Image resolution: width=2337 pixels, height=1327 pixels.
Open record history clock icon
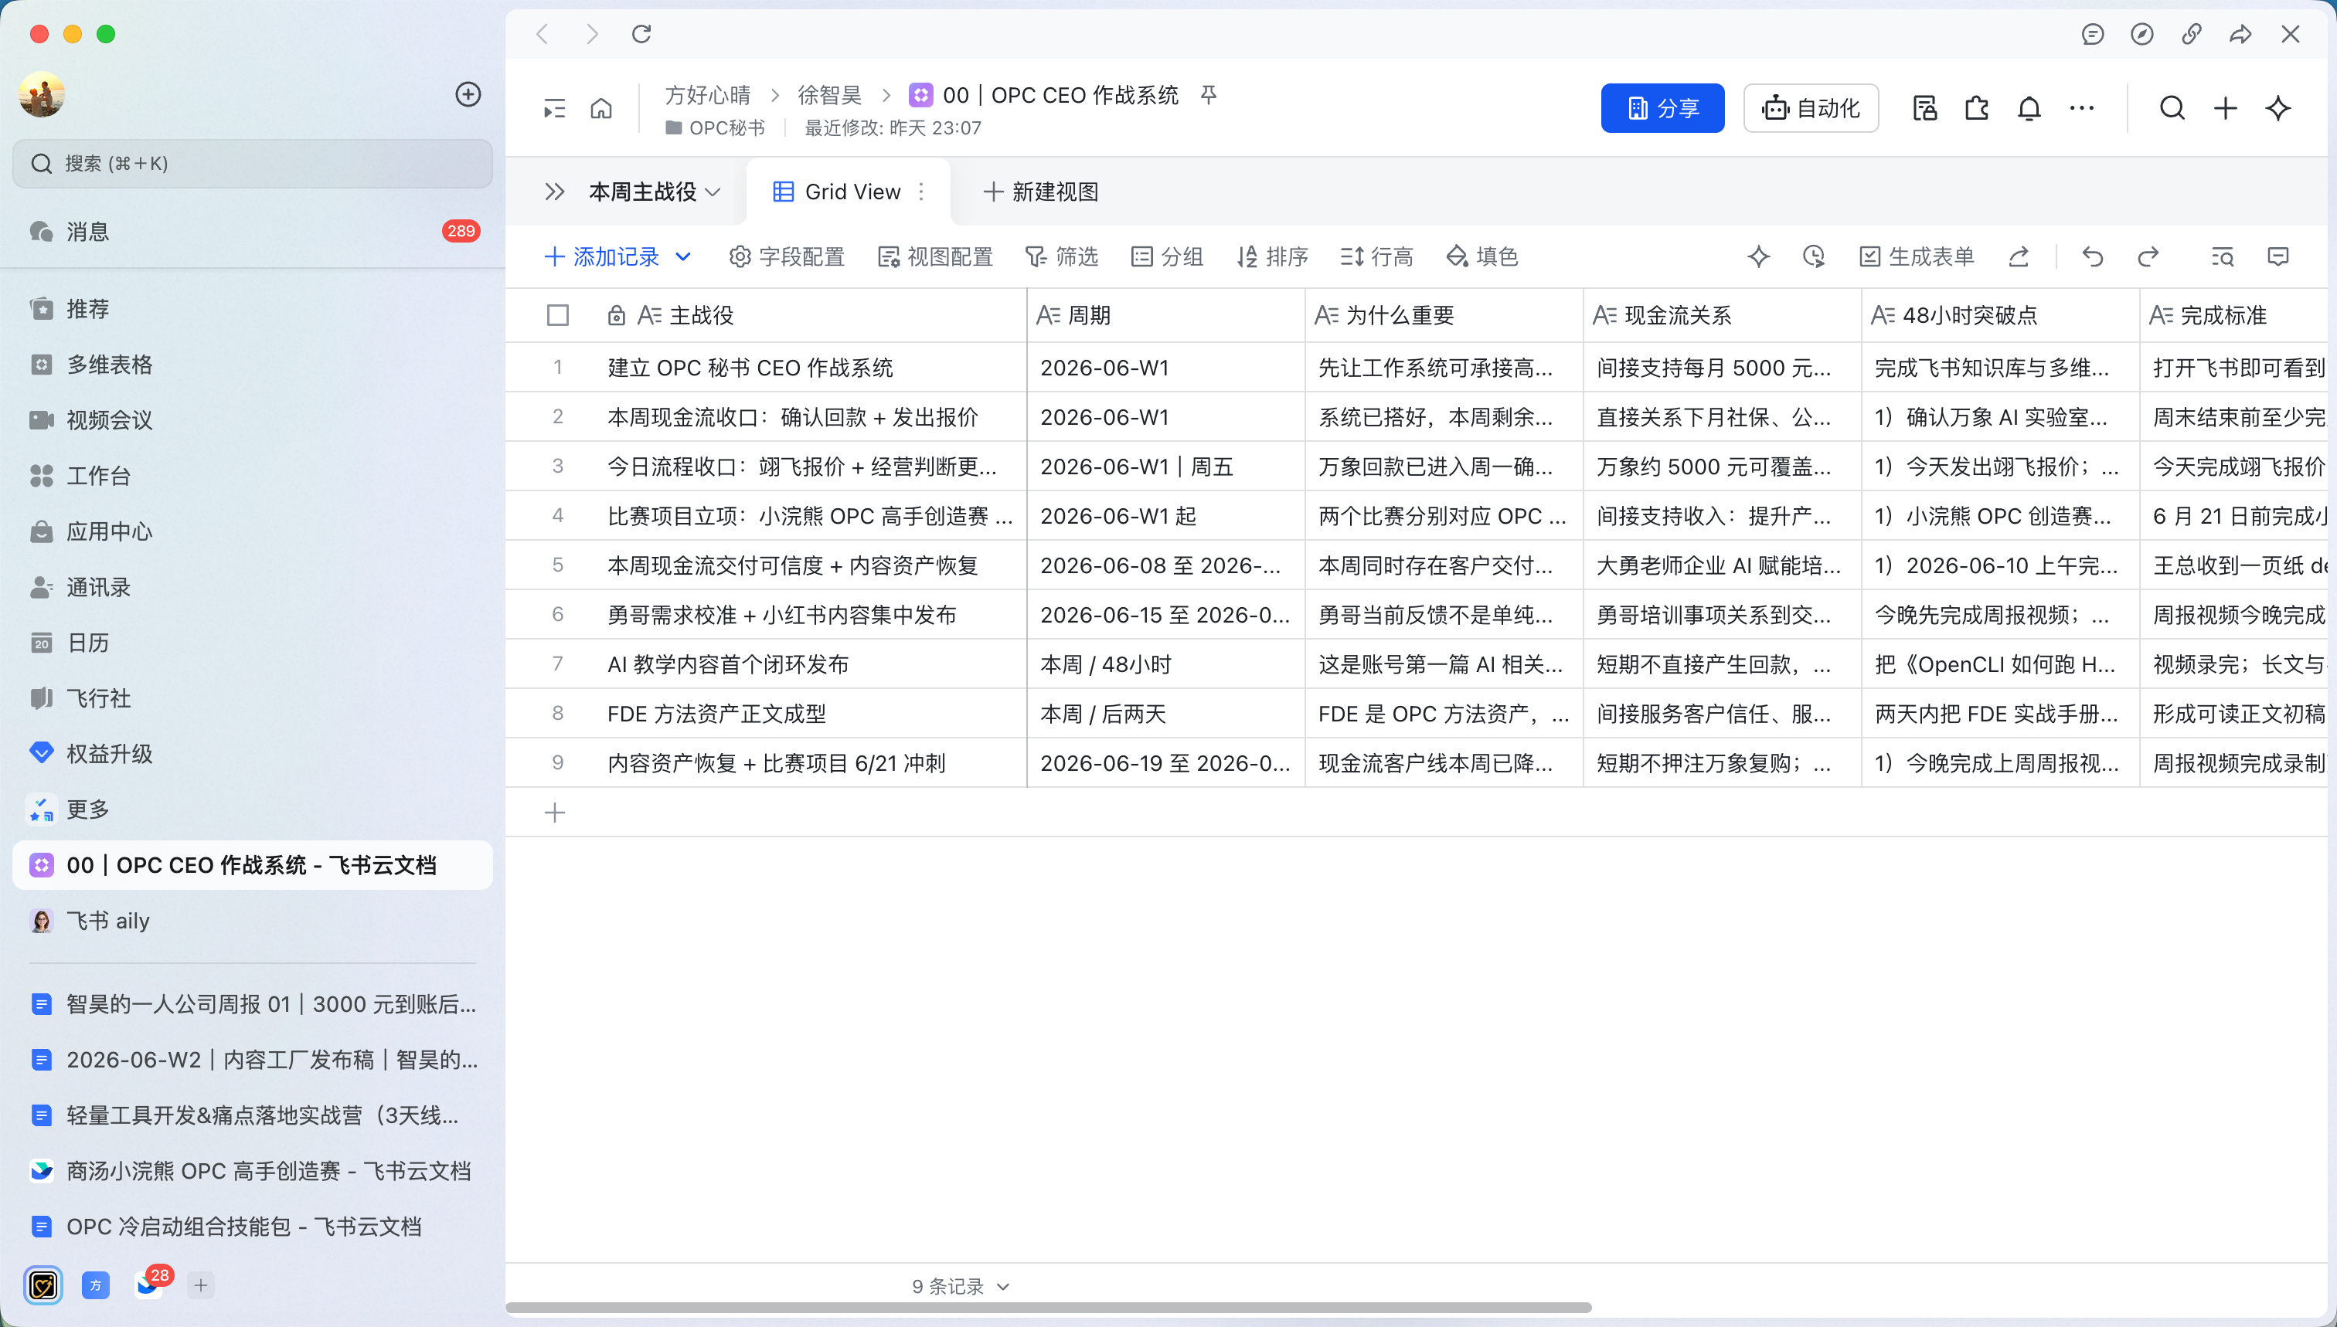(1814, 256)
